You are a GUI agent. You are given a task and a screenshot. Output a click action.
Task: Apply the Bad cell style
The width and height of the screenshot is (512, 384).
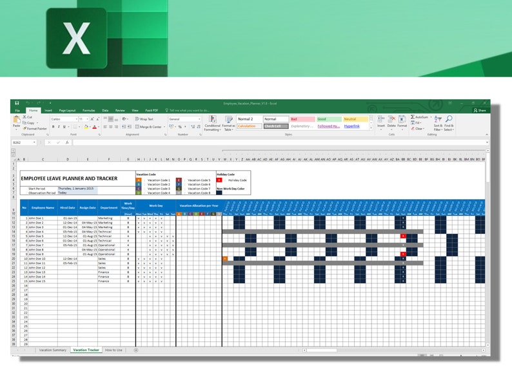click(302, 119)
